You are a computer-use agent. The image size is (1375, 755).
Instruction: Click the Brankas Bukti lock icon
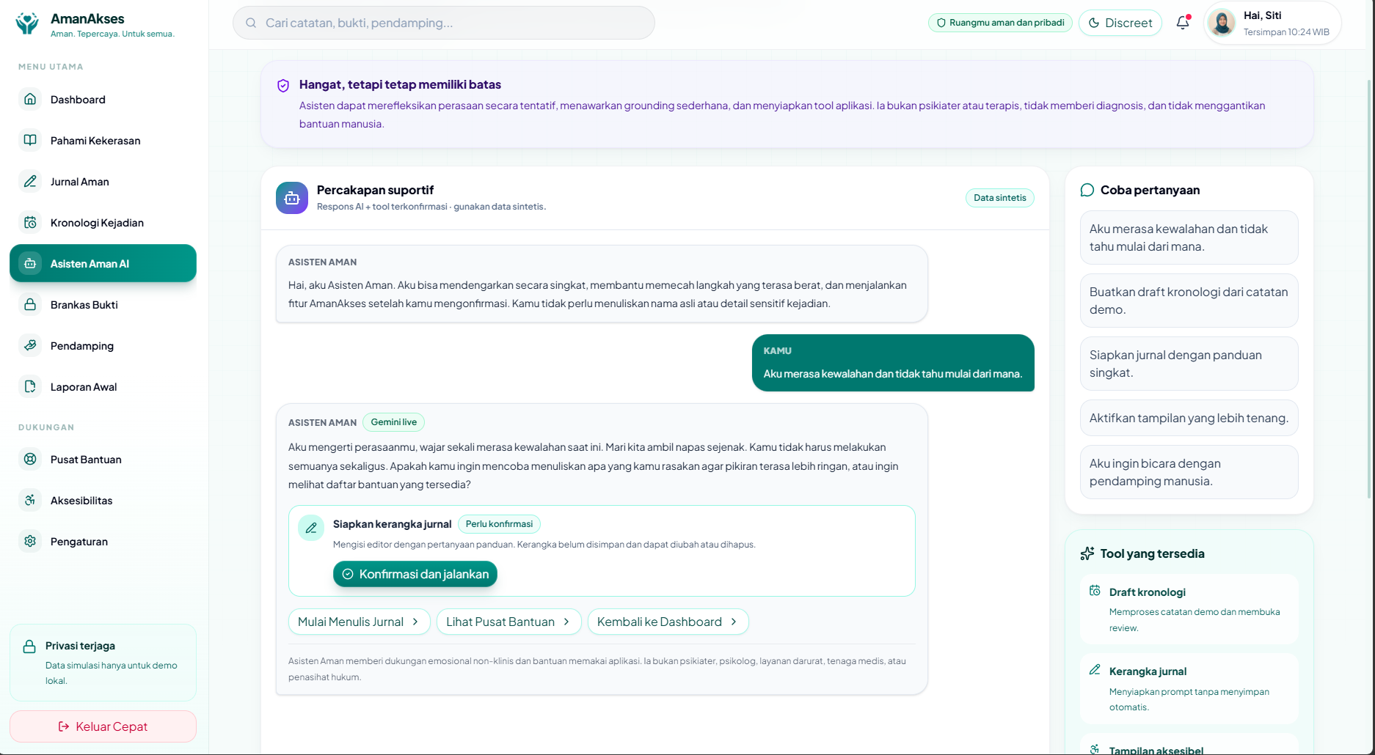coord(30,304)
